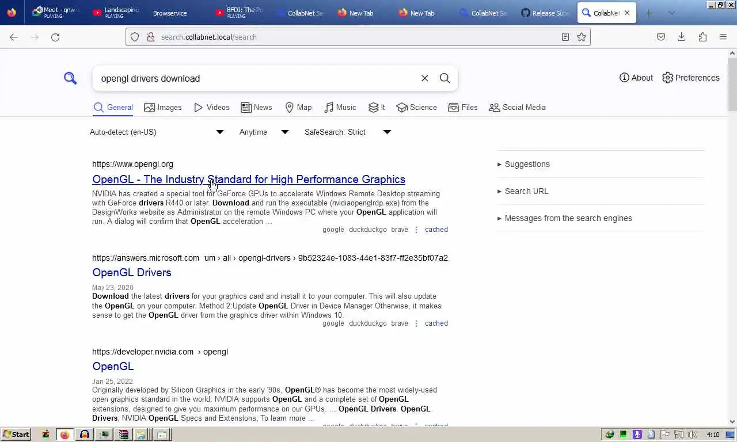The height and width of the screenshot is (442, 737).
Task: Show site security lock info
Action: point(151,37)
